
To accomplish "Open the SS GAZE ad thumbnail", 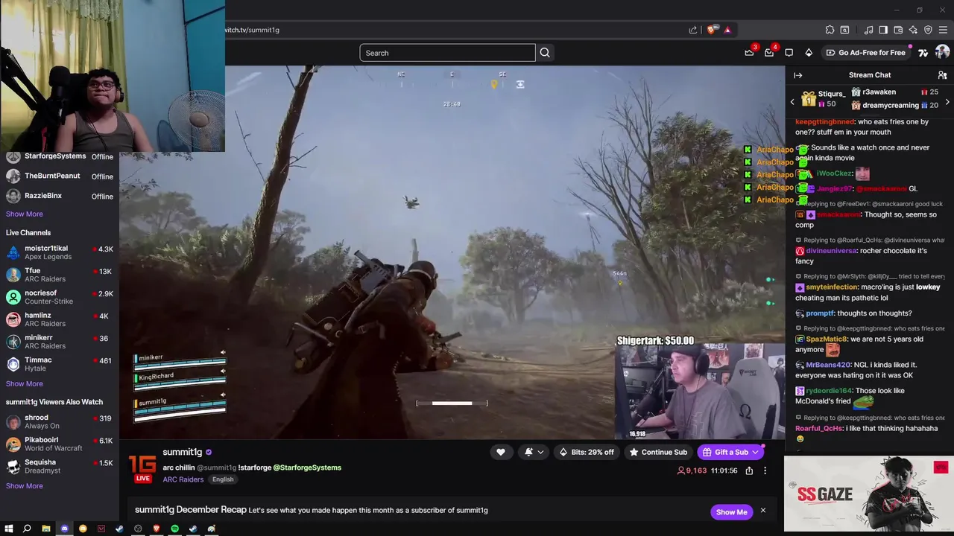I will pos(869,495).
